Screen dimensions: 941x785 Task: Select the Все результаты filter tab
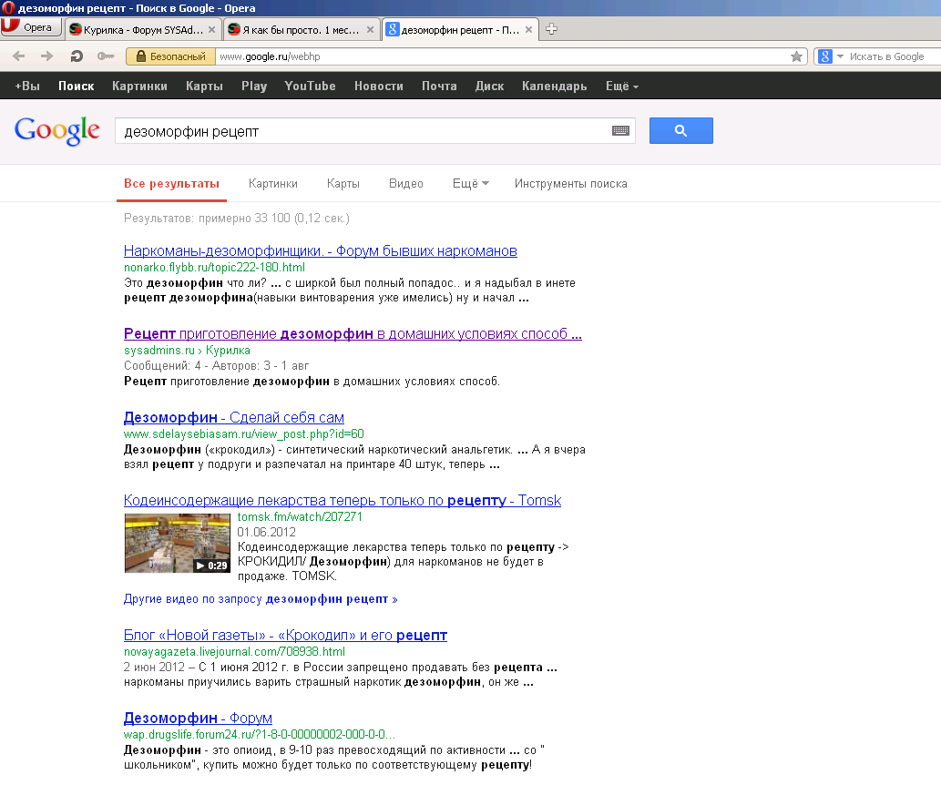(x=171, y=184)
